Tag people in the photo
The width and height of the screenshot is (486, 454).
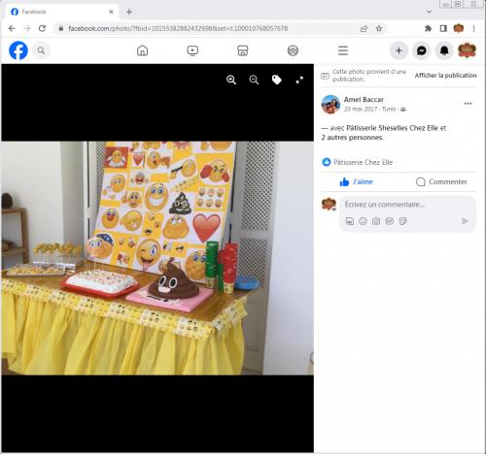(277, 80)
